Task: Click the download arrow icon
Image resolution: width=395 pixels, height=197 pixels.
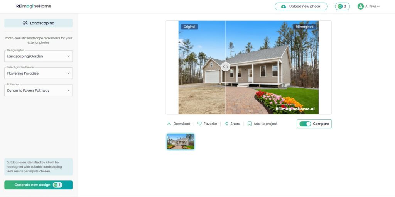Action: (x=169, y=124)
